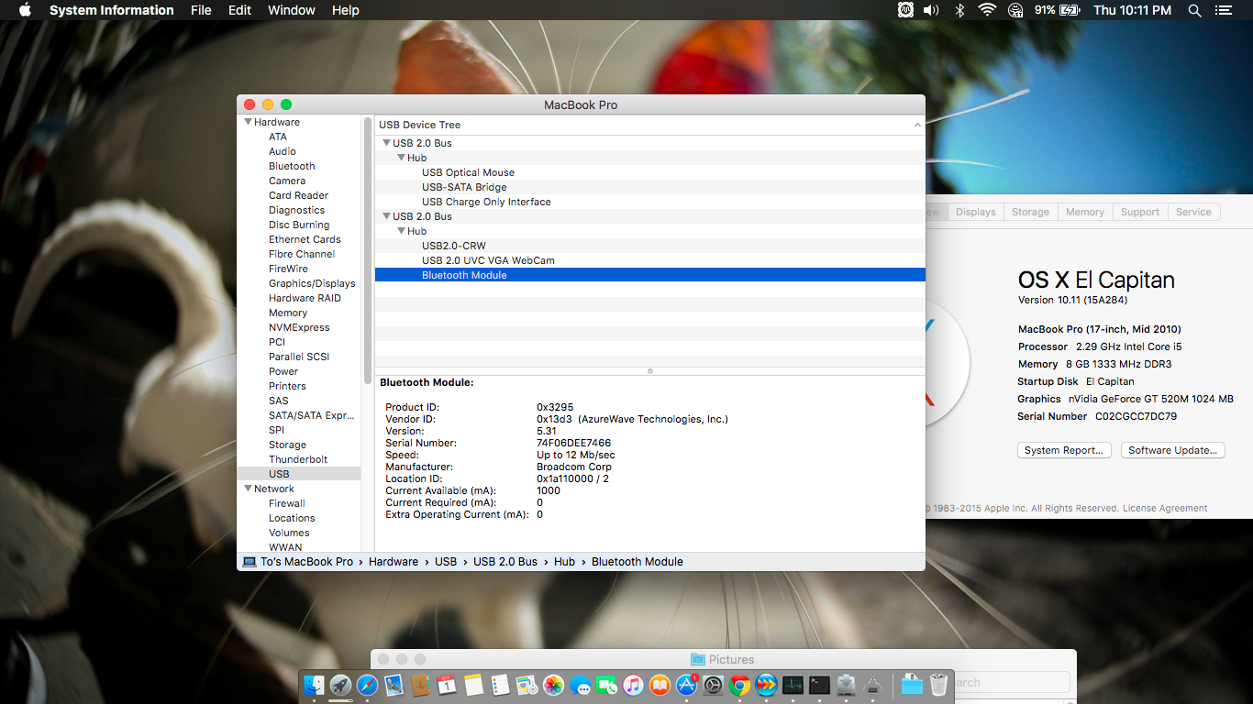Open Spotlight search in menu bar
The image size is (1253, 704).
click(1194, 10)
